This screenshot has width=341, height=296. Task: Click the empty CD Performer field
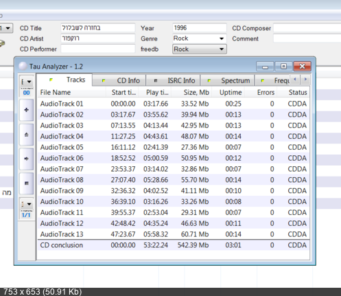coord(98,49)
